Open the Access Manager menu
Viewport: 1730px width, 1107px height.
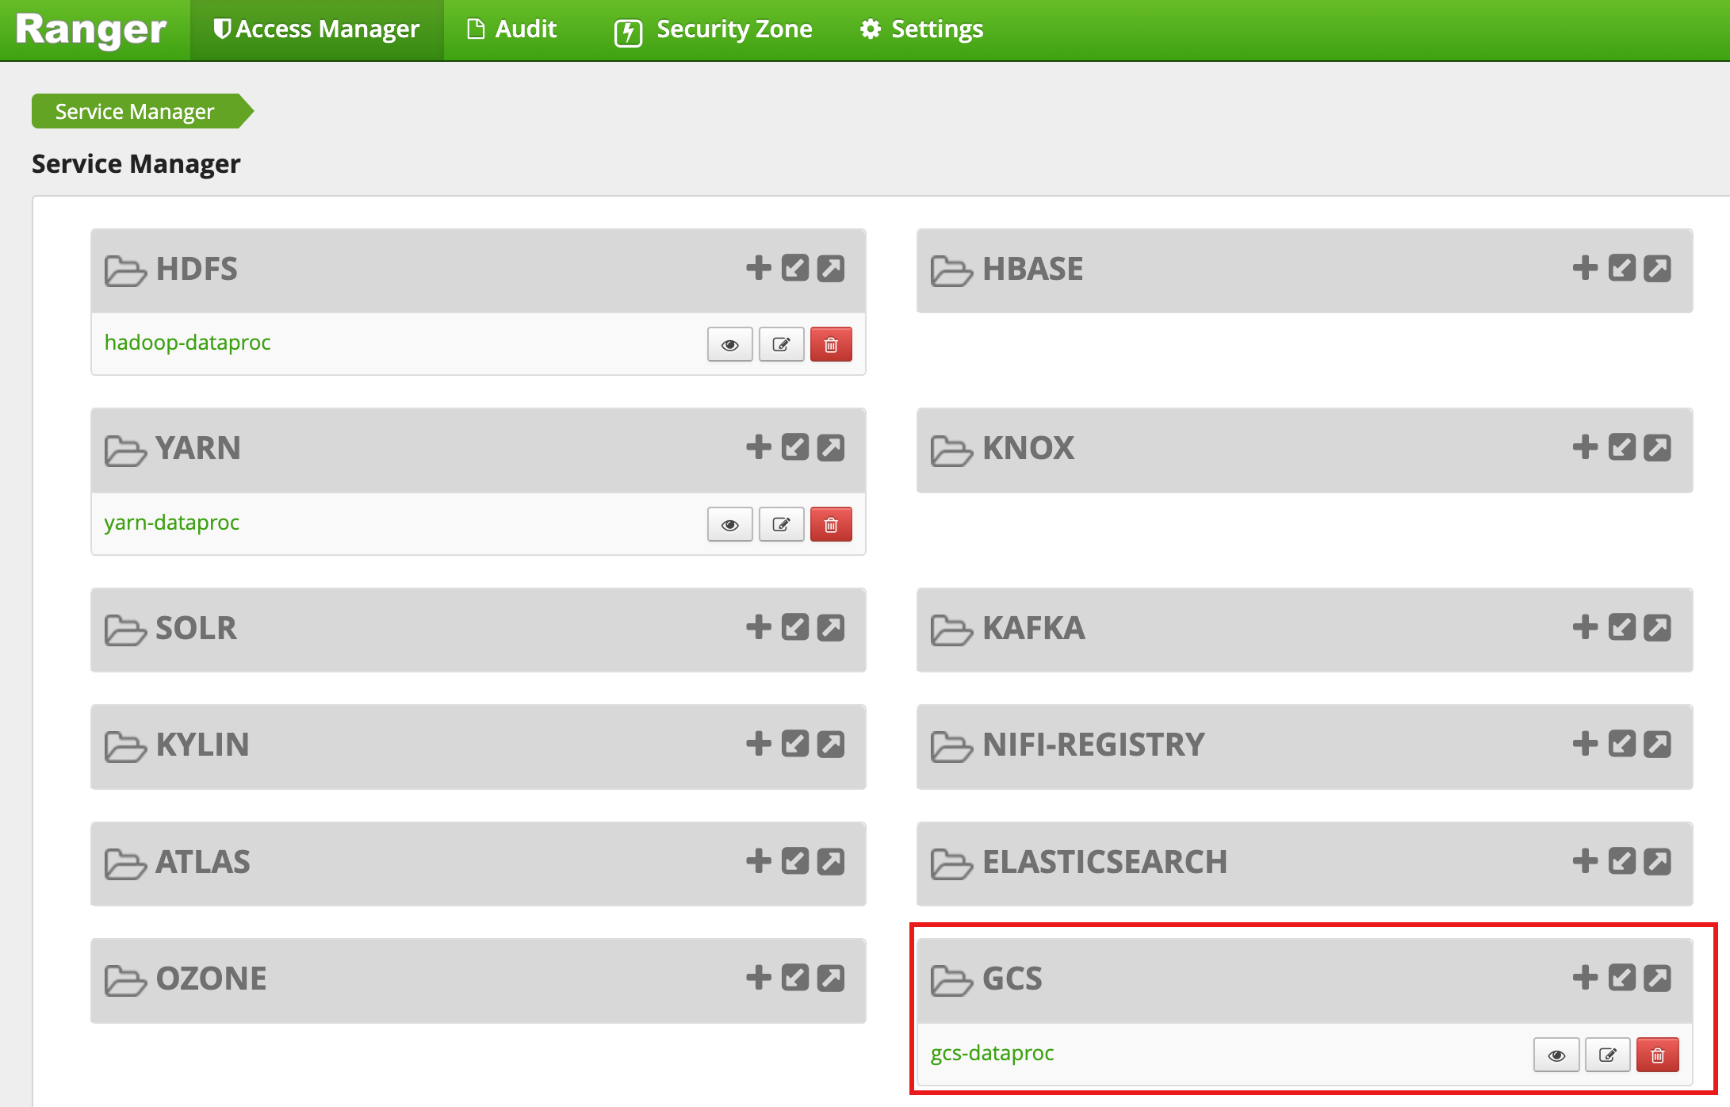click(316, 29)
